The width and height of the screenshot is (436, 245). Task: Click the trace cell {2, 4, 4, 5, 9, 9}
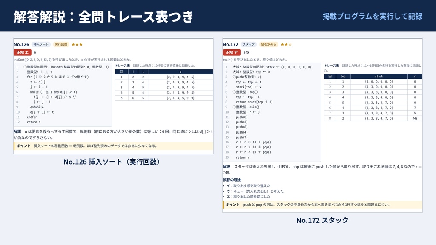click(181, 98)
